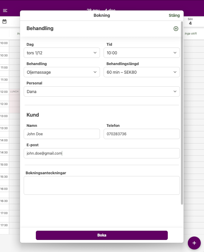Viewport: 204px width, 252px height.
Task: Close the booking dialog with Stäng
Action: [x=174, y=15]
